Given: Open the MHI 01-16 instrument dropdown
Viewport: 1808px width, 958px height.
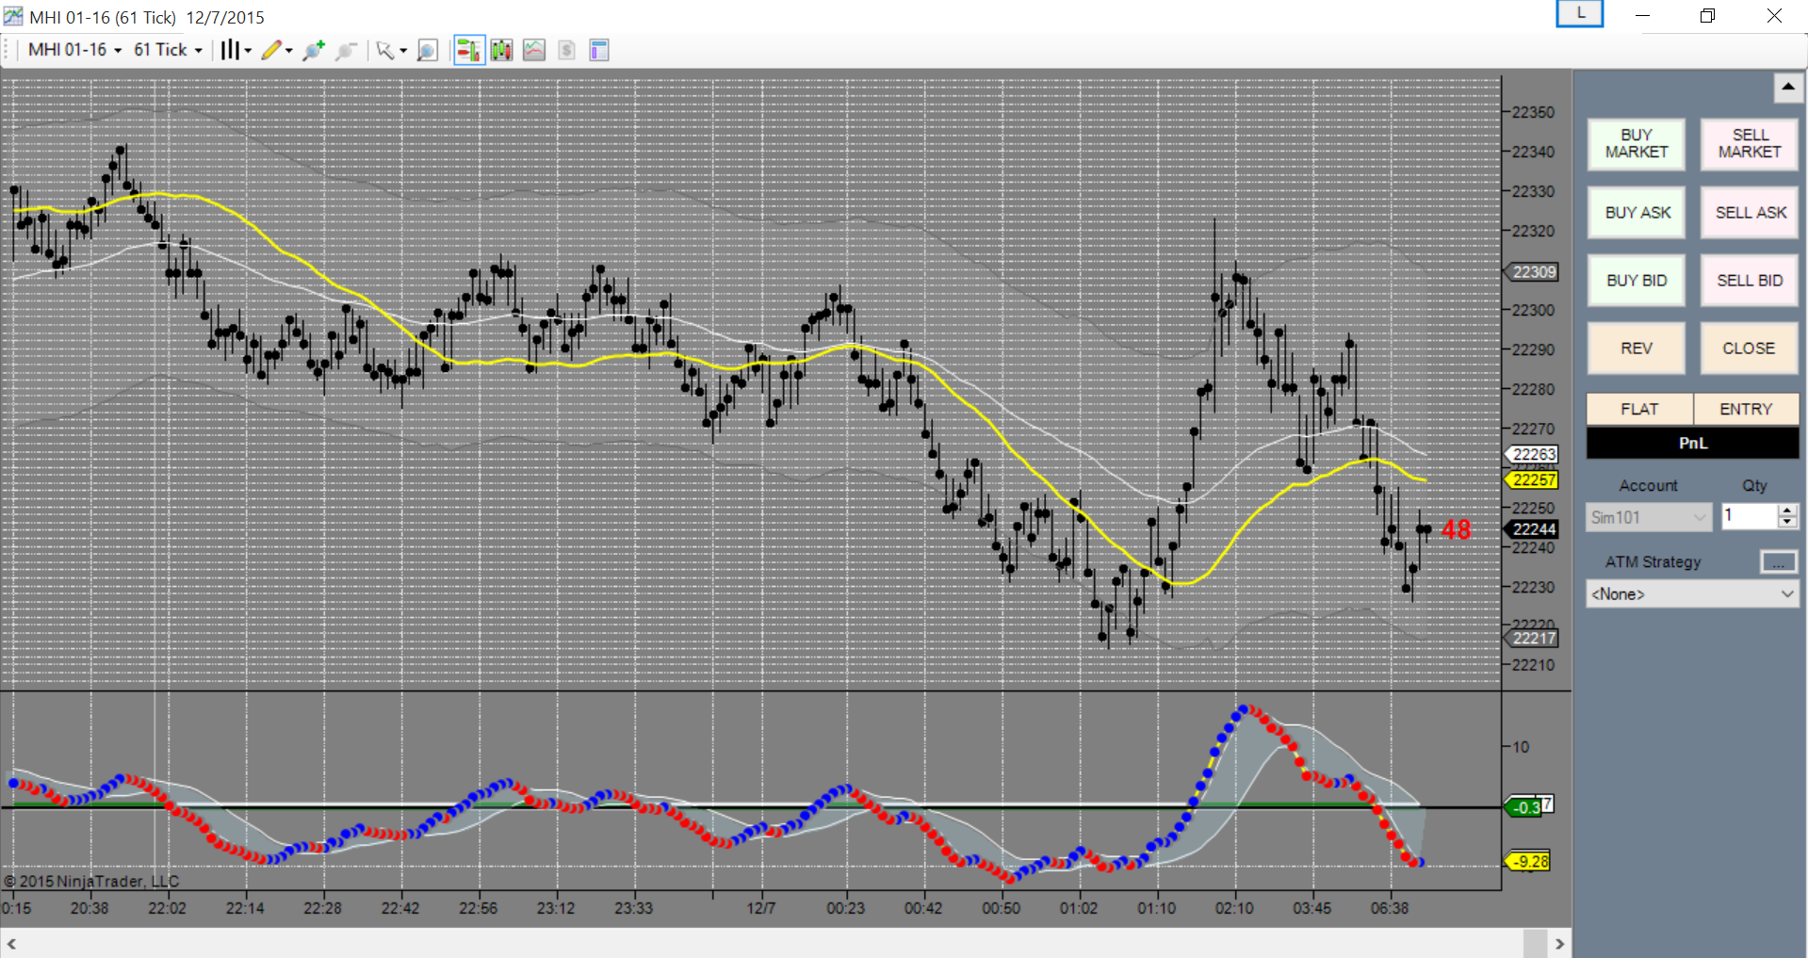Looking at the screenshot, I should (x=75, y=50).
